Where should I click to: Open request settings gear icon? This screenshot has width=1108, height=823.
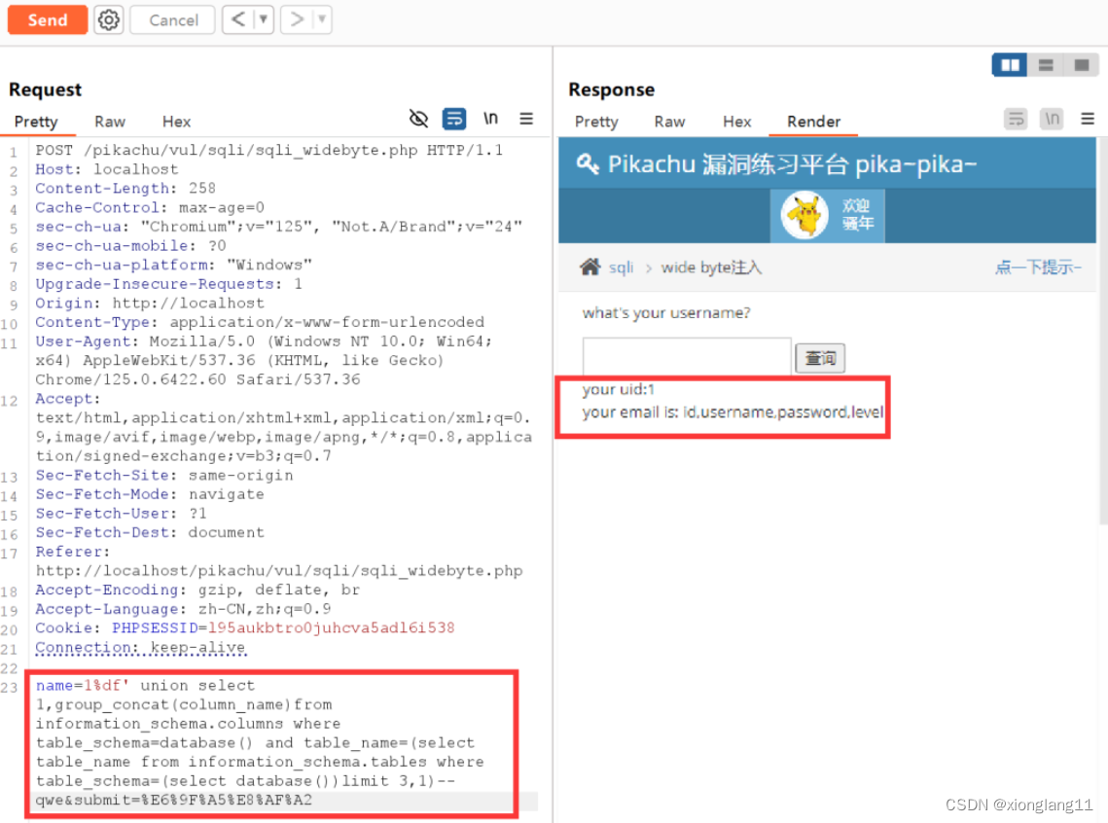tap(109, 19)
